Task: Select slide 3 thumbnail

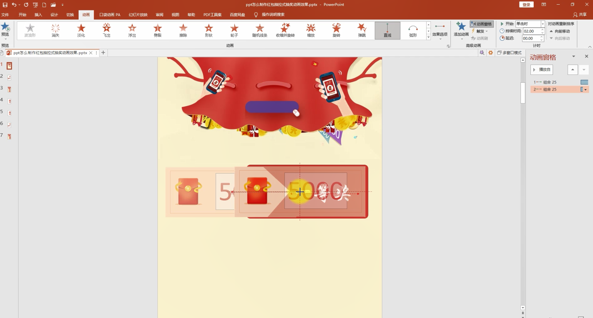Action: point(9,89)
